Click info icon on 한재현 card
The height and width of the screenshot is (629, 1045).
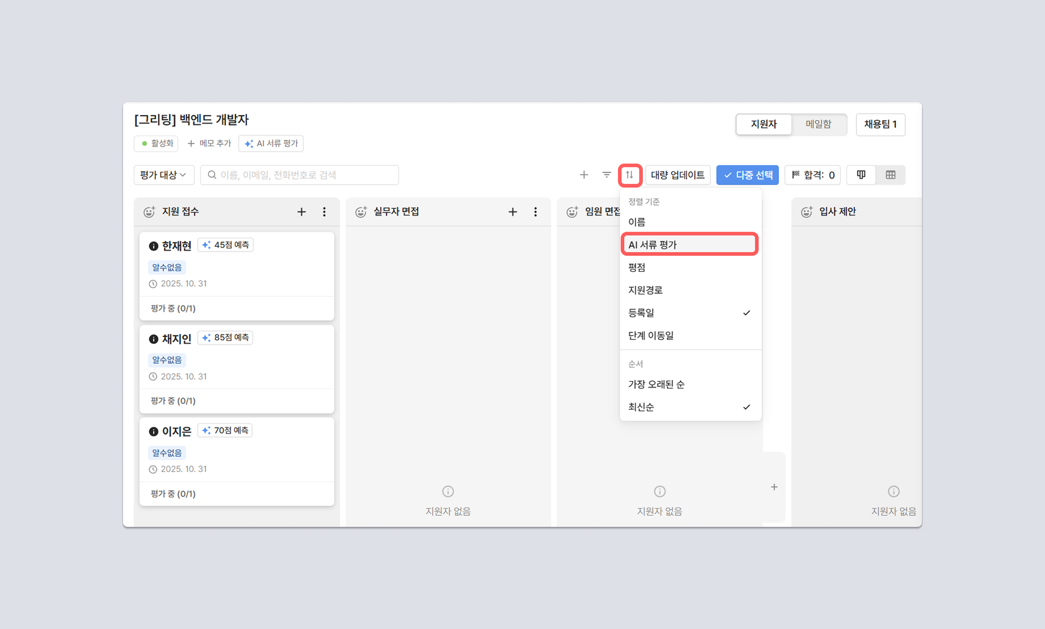(x=153, y=246)
